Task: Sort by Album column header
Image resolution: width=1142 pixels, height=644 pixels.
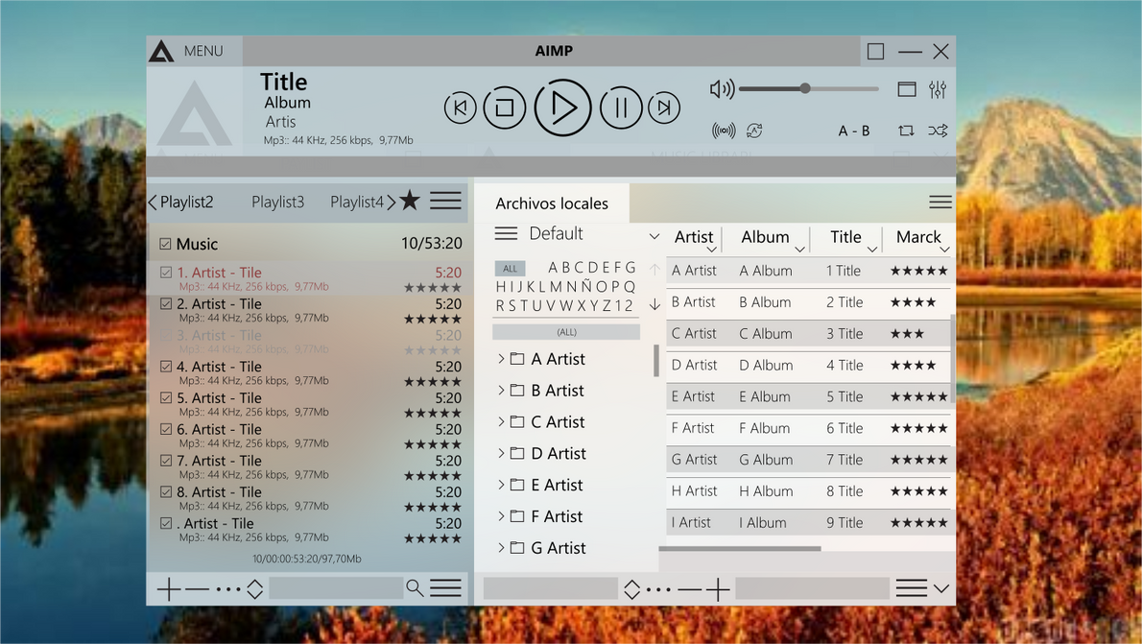Action: 766,238
